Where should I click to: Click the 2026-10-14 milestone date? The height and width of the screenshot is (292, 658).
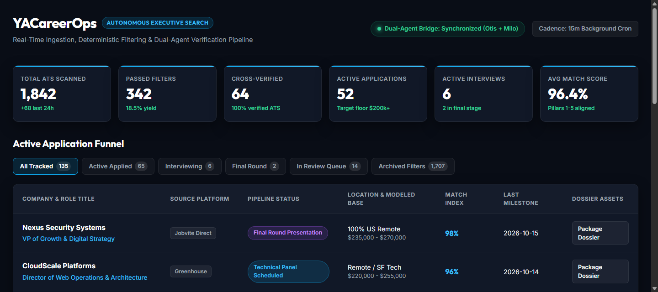(x=521, y=271)
